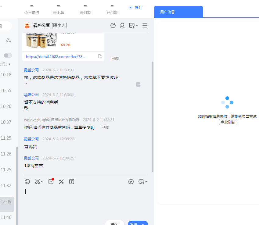Open the emoji picker in chat toolbar
This screenshot has height=225, width=259.
pyautogui.click(x=27, y=182)
